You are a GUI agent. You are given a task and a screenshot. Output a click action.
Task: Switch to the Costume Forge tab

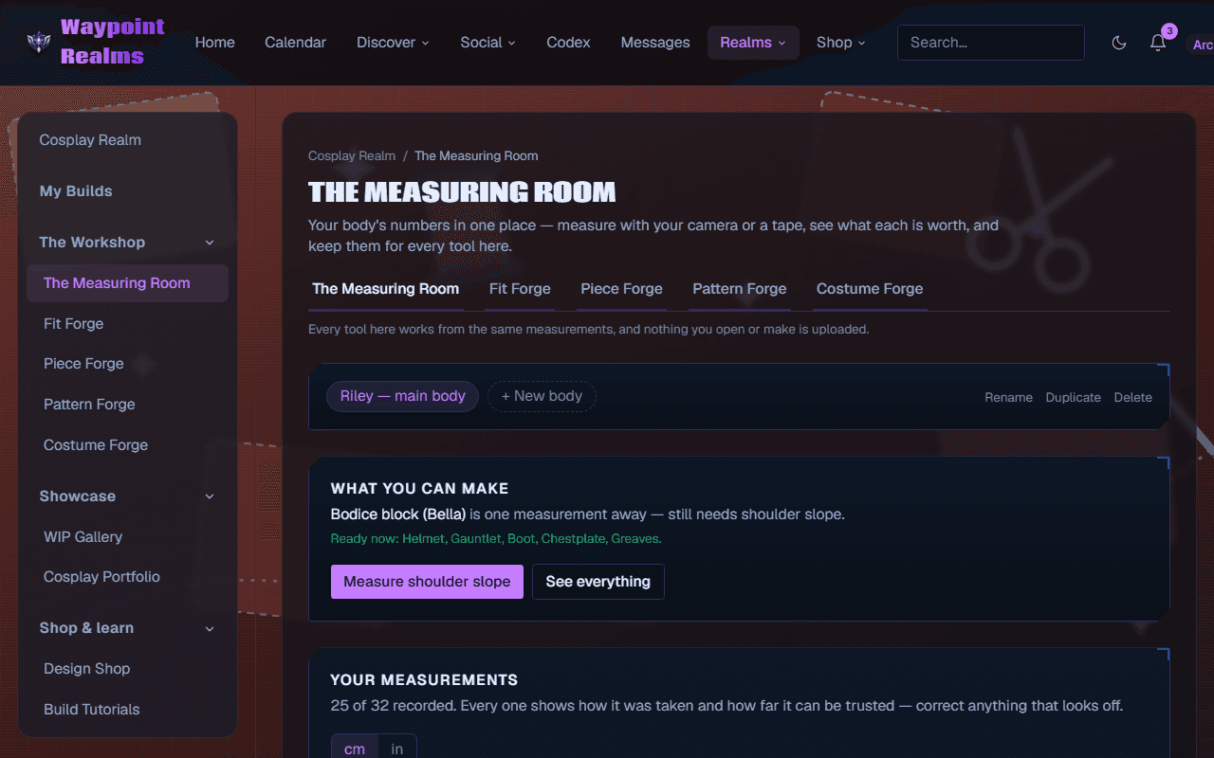tap(870, 289)
